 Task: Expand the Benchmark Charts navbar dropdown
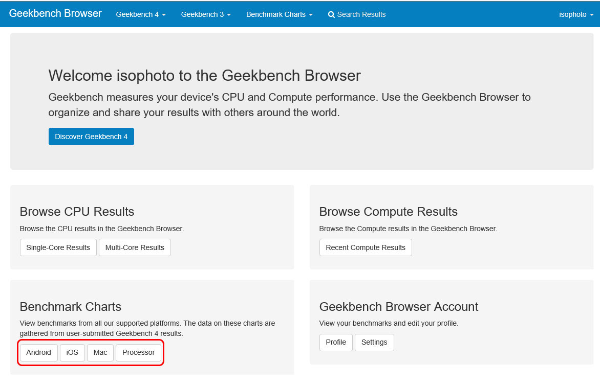(x=280, y=14)
